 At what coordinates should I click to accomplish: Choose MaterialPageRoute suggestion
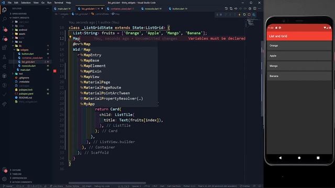(119, 88)
